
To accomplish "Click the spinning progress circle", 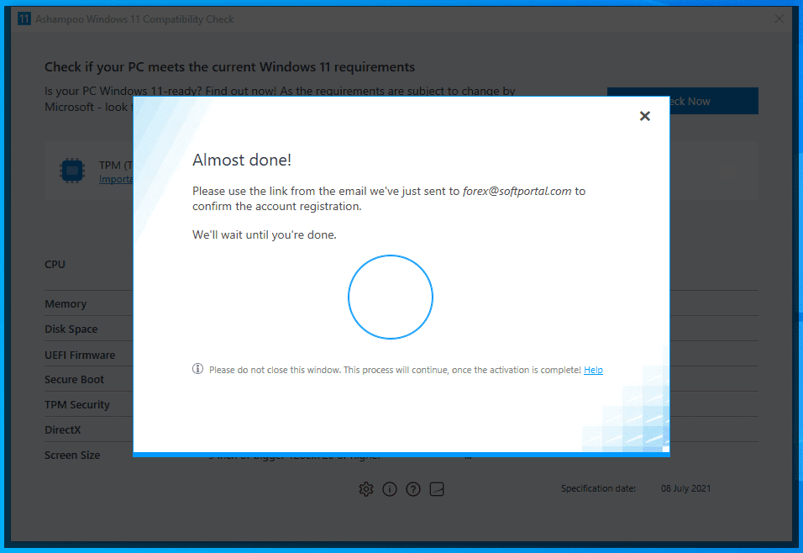I will (391, 297).
